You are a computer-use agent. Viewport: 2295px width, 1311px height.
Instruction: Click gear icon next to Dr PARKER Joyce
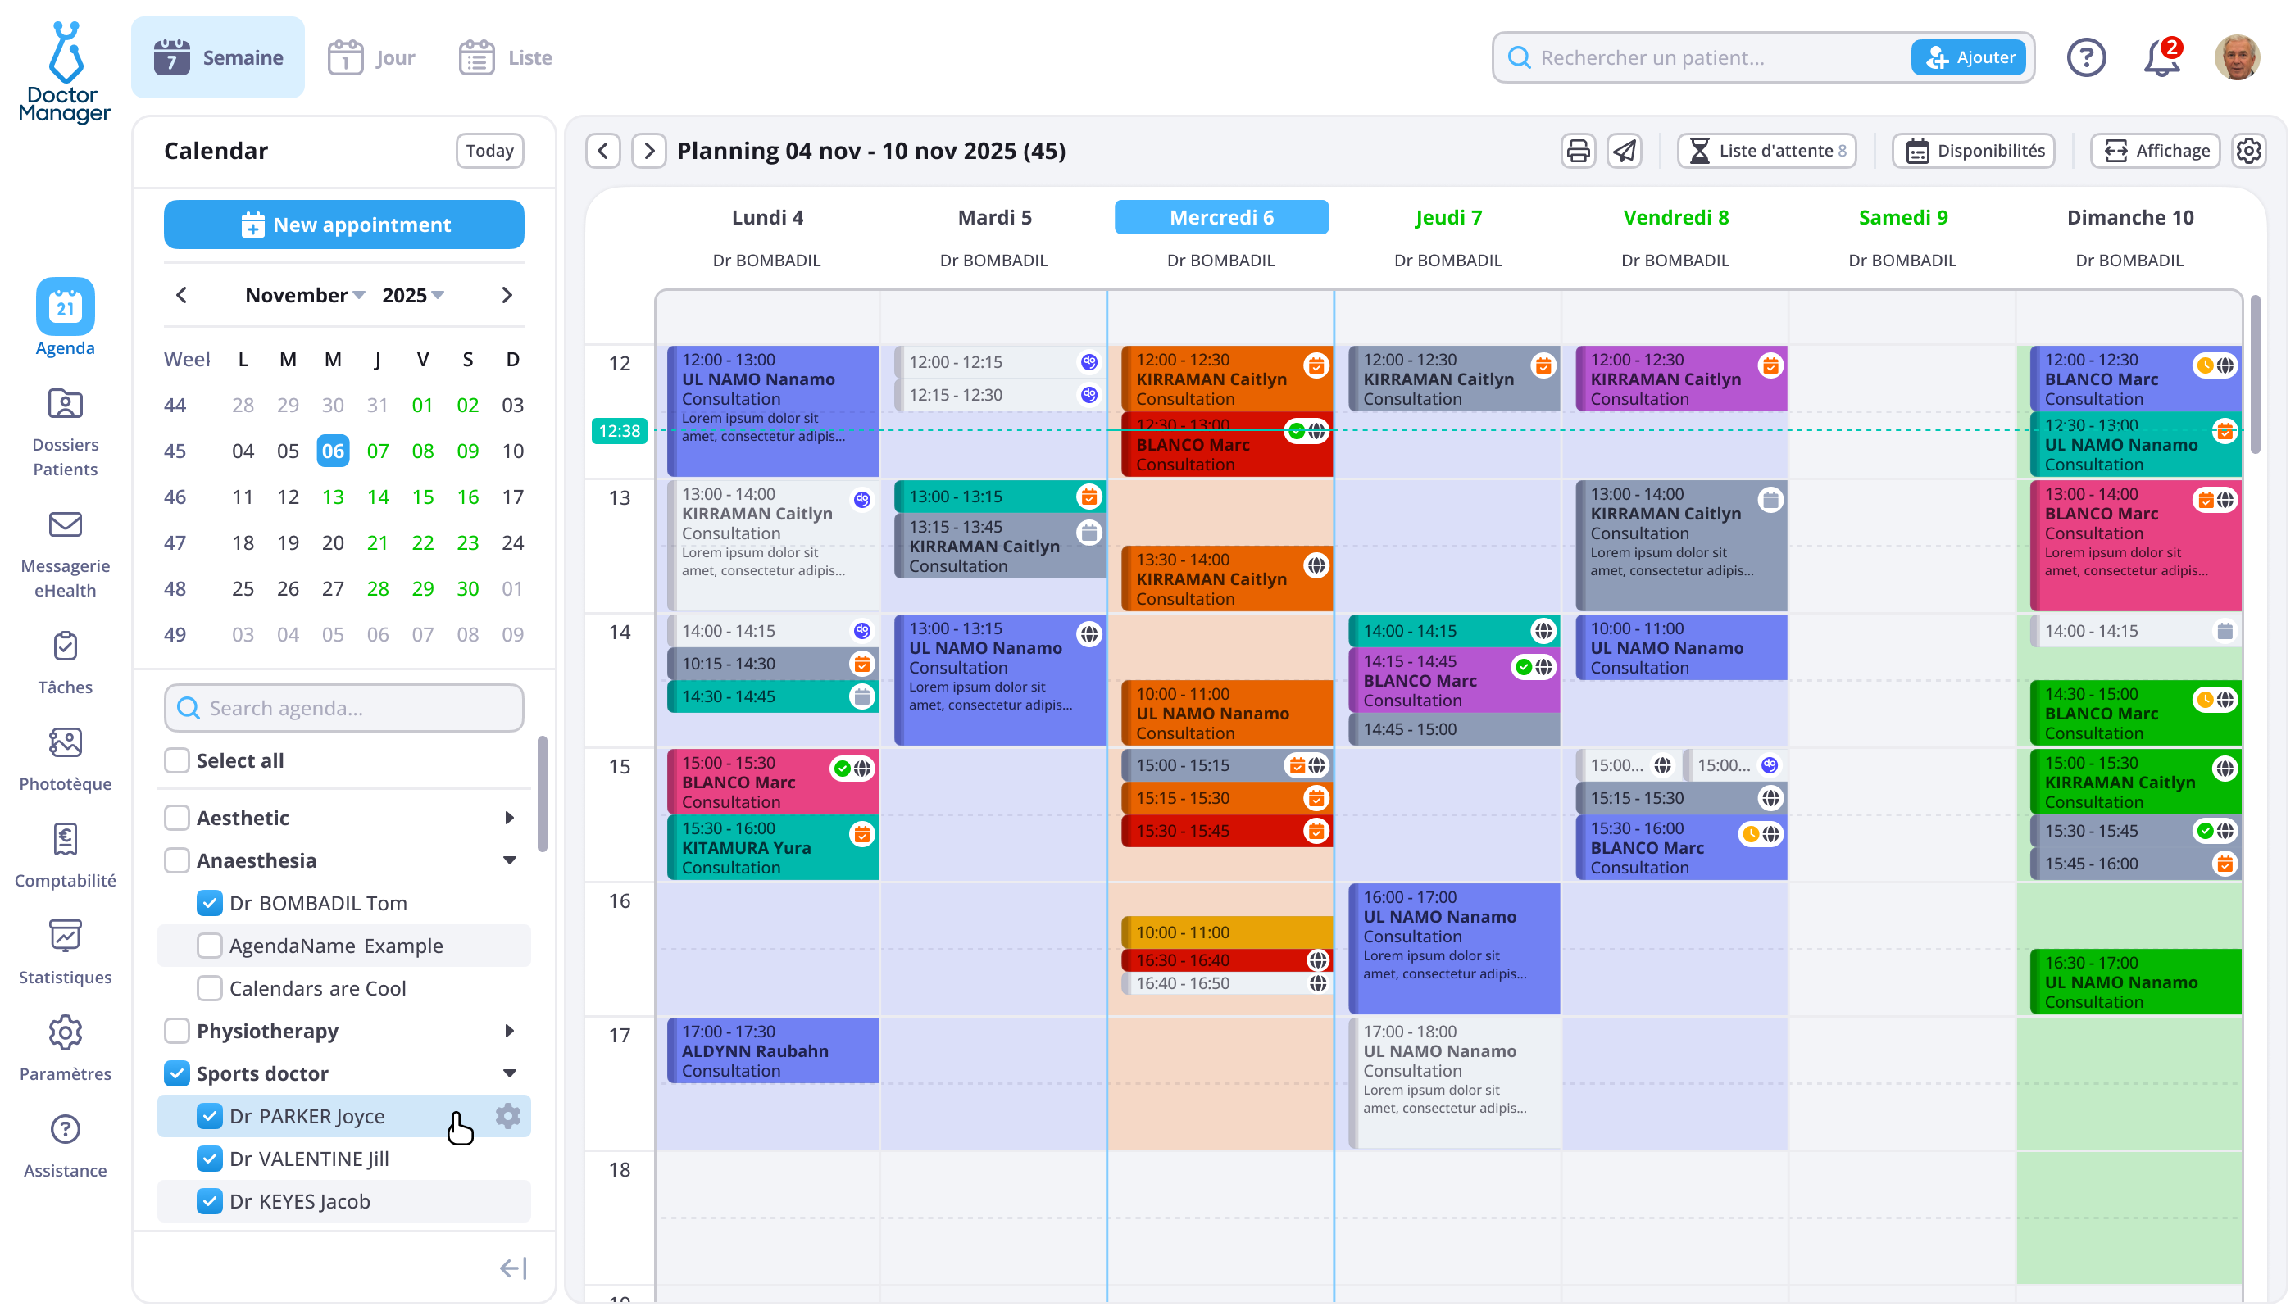pyautogui.click(x=508, y=1117)
